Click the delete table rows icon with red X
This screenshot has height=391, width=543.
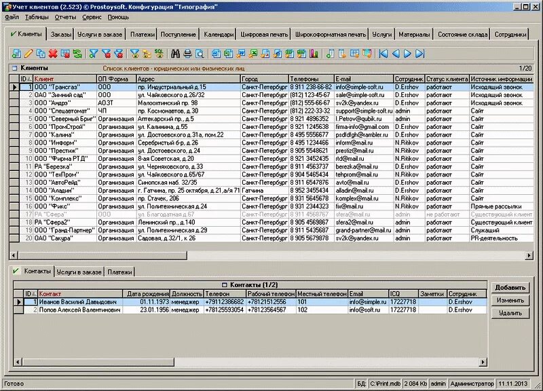pos(65,54)
